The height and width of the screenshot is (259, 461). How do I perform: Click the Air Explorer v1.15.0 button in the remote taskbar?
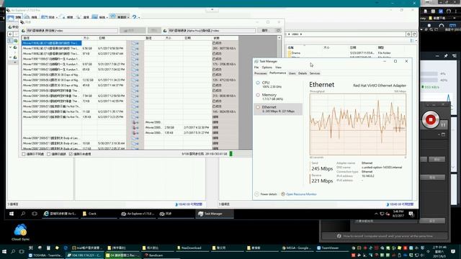(x=138, y=214)
